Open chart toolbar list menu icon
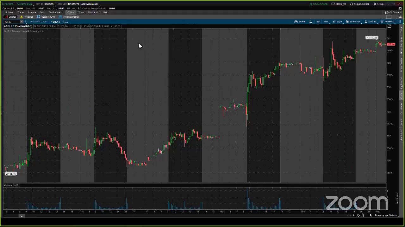The height and width of the screenshot is (227, 405). coord(400,21)
